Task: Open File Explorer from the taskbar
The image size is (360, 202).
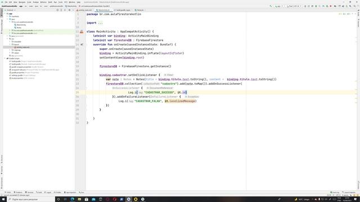Action: click(79, 199)
